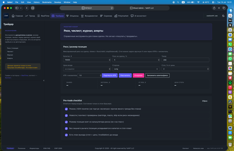Open the Bookmarks menu in menu bar
234x151 pixels.
[x=47, y=2]
